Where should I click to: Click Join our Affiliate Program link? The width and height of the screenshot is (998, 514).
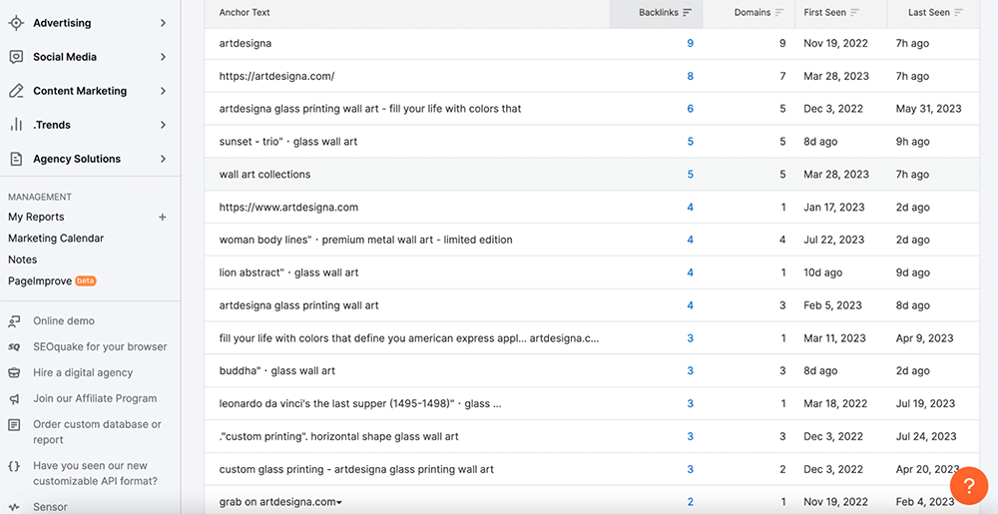click(95, 399)
